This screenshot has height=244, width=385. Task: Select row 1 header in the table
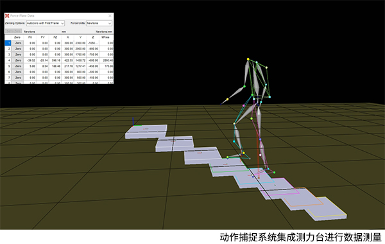pos(8,43)
